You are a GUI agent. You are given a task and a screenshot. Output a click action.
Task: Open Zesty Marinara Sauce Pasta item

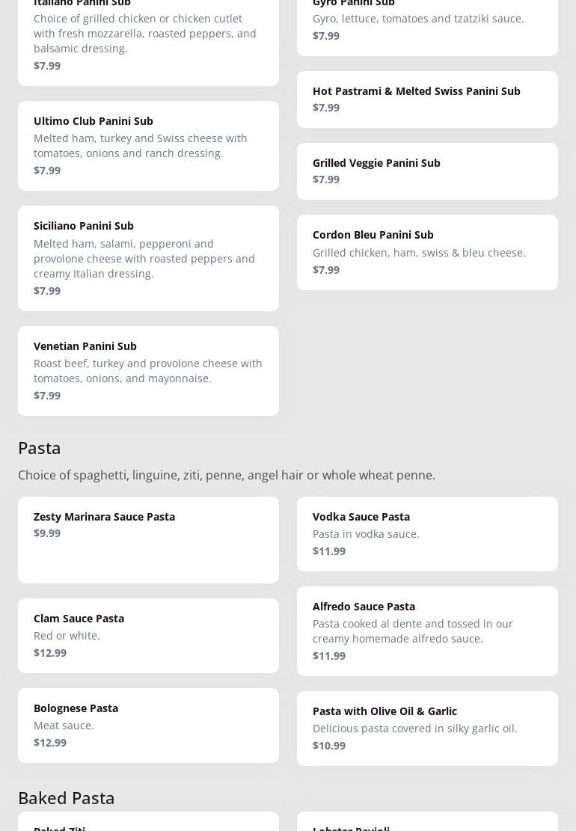(x=148, y=539)
